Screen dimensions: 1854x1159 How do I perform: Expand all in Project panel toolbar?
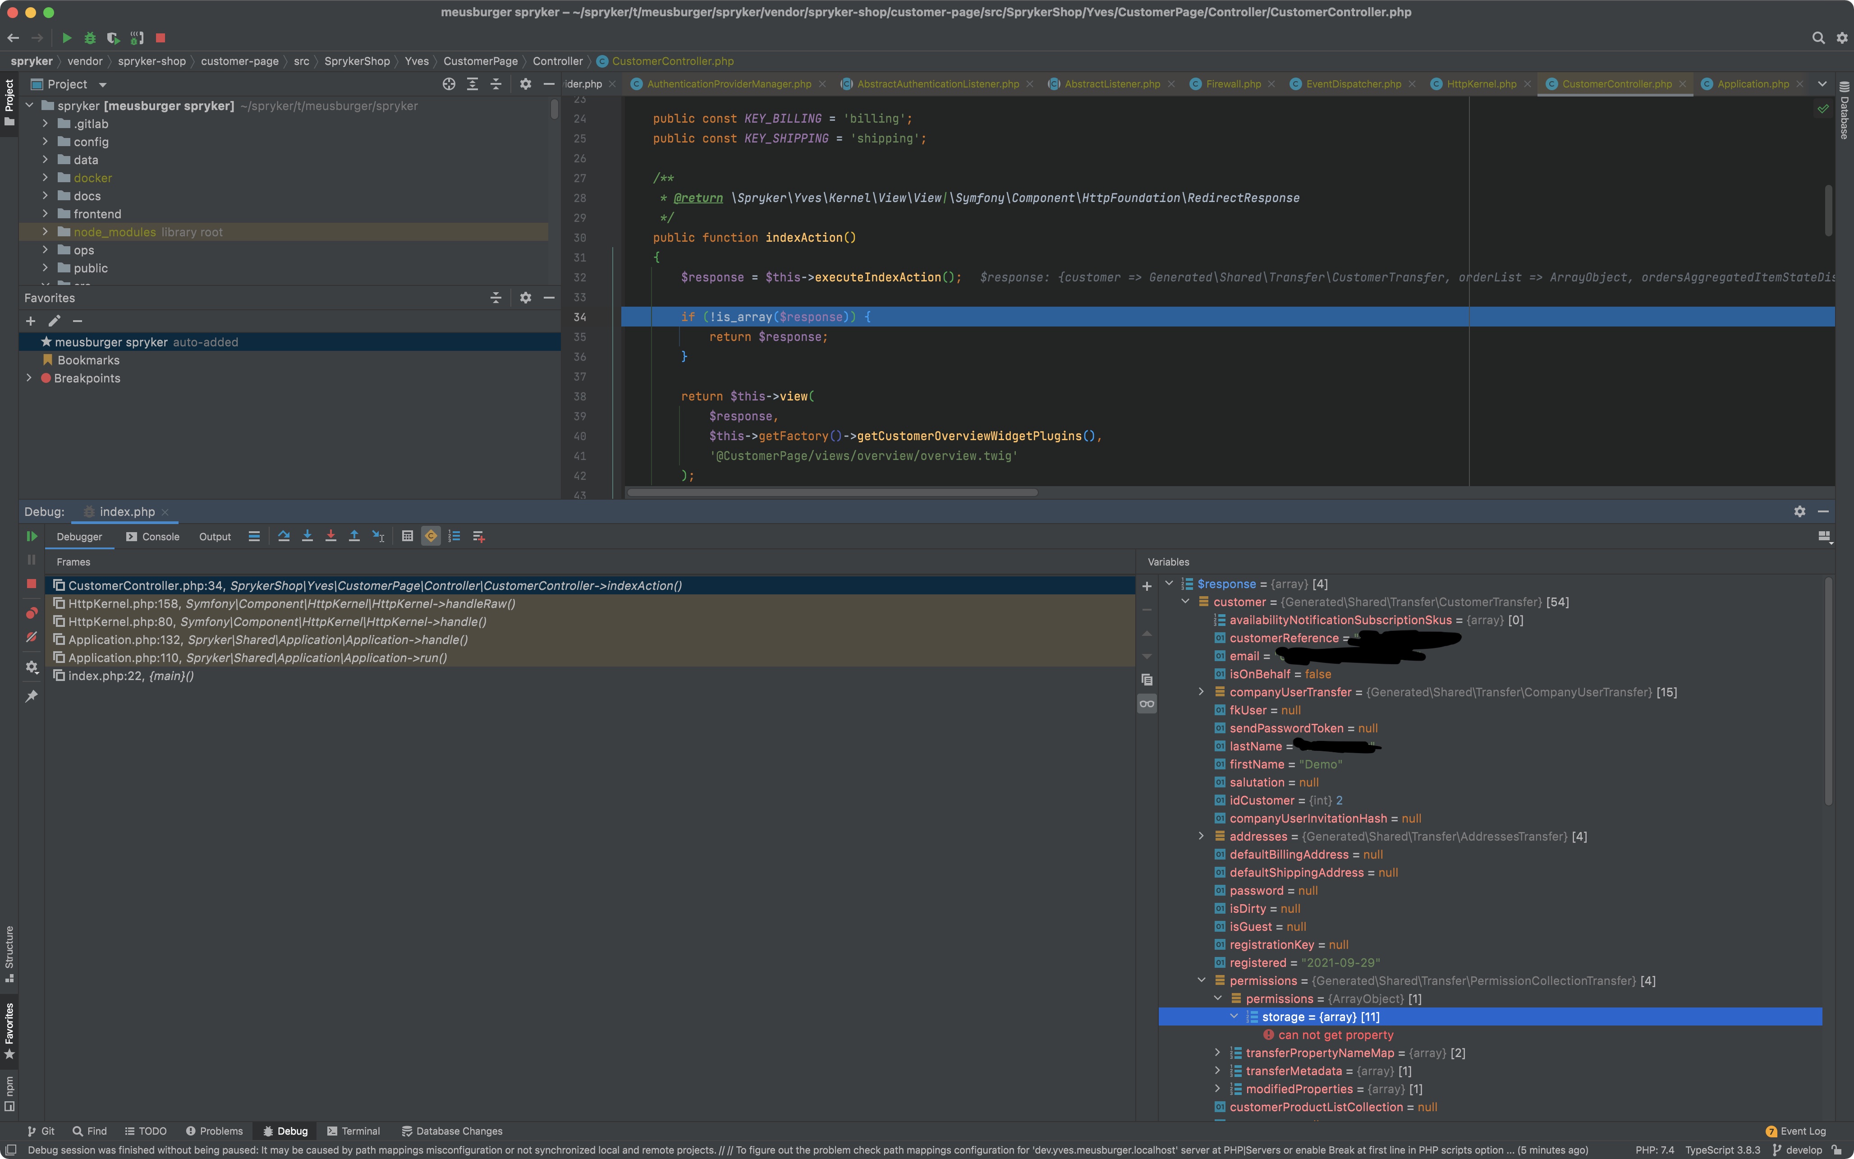(473, 84)
